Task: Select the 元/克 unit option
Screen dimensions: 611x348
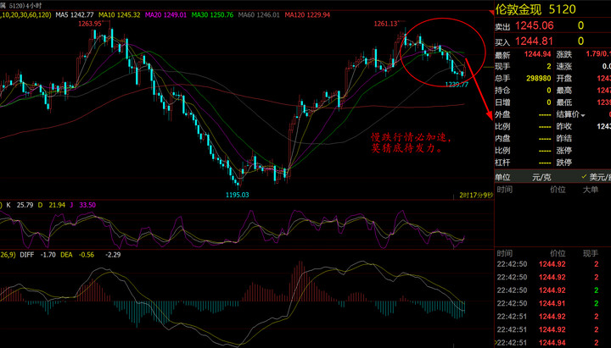Action: pyautogui.click(x=540, y=177)
